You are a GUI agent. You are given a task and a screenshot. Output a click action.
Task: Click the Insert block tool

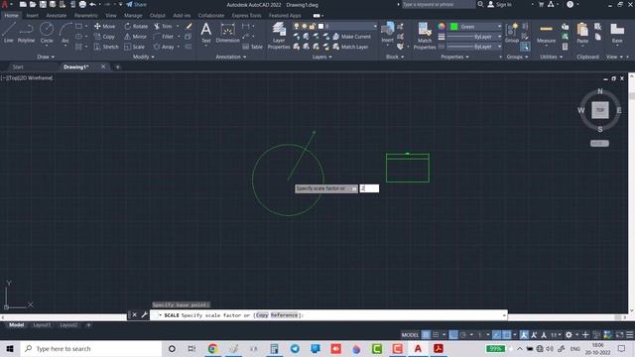[x=388, y=33]
